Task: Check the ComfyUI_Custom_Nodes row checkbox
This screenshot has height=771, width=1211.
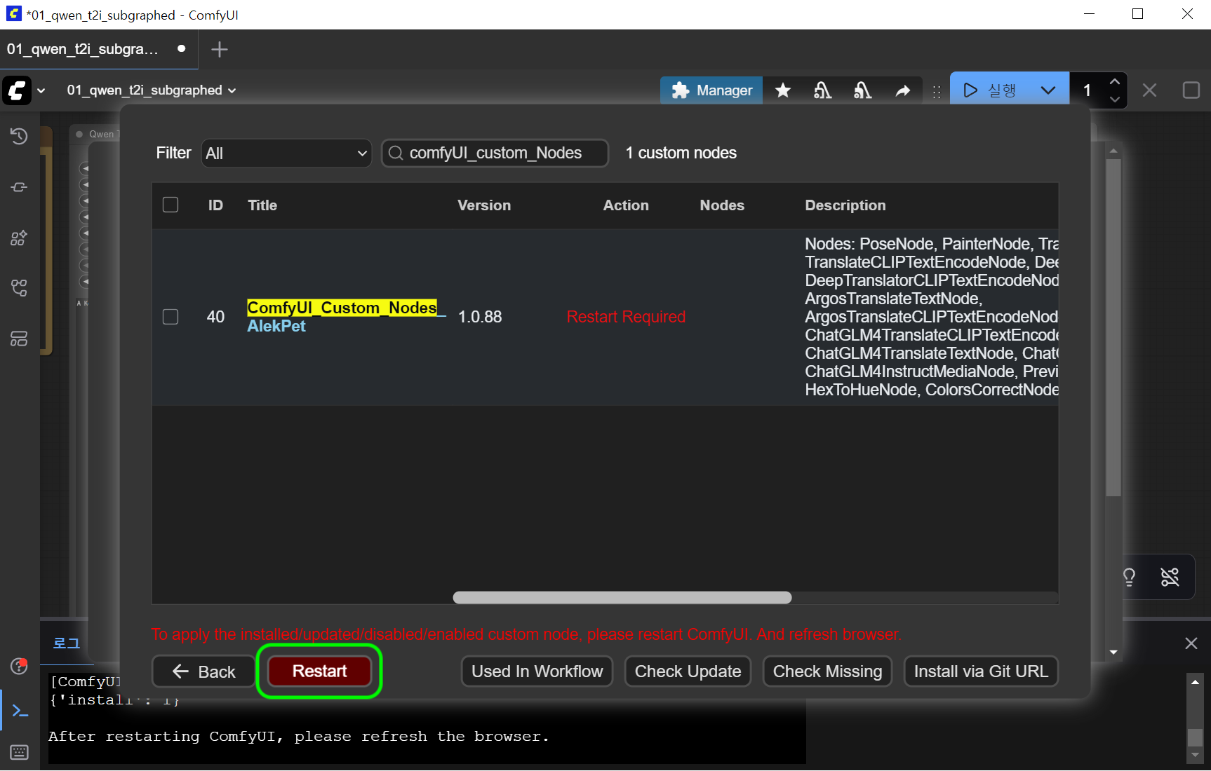Action: coord(170,317)
